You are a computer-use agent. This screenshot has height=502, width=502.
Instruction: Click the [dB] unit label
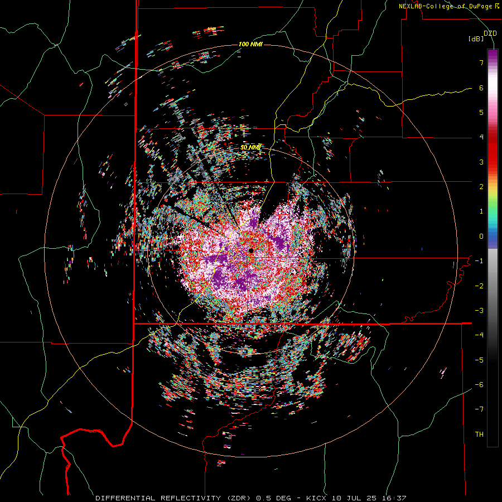pyautogui.click(x=476, y=38)
